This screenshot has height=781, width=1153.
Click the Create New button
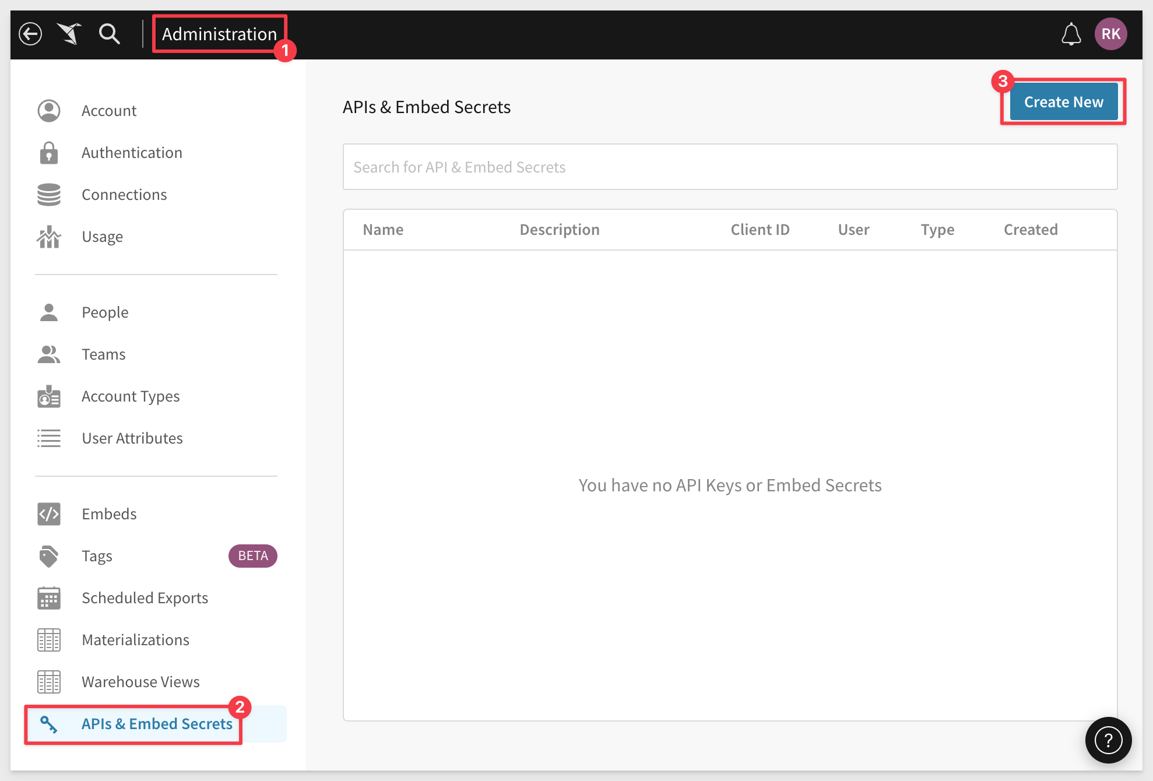tap(1063, 102)
